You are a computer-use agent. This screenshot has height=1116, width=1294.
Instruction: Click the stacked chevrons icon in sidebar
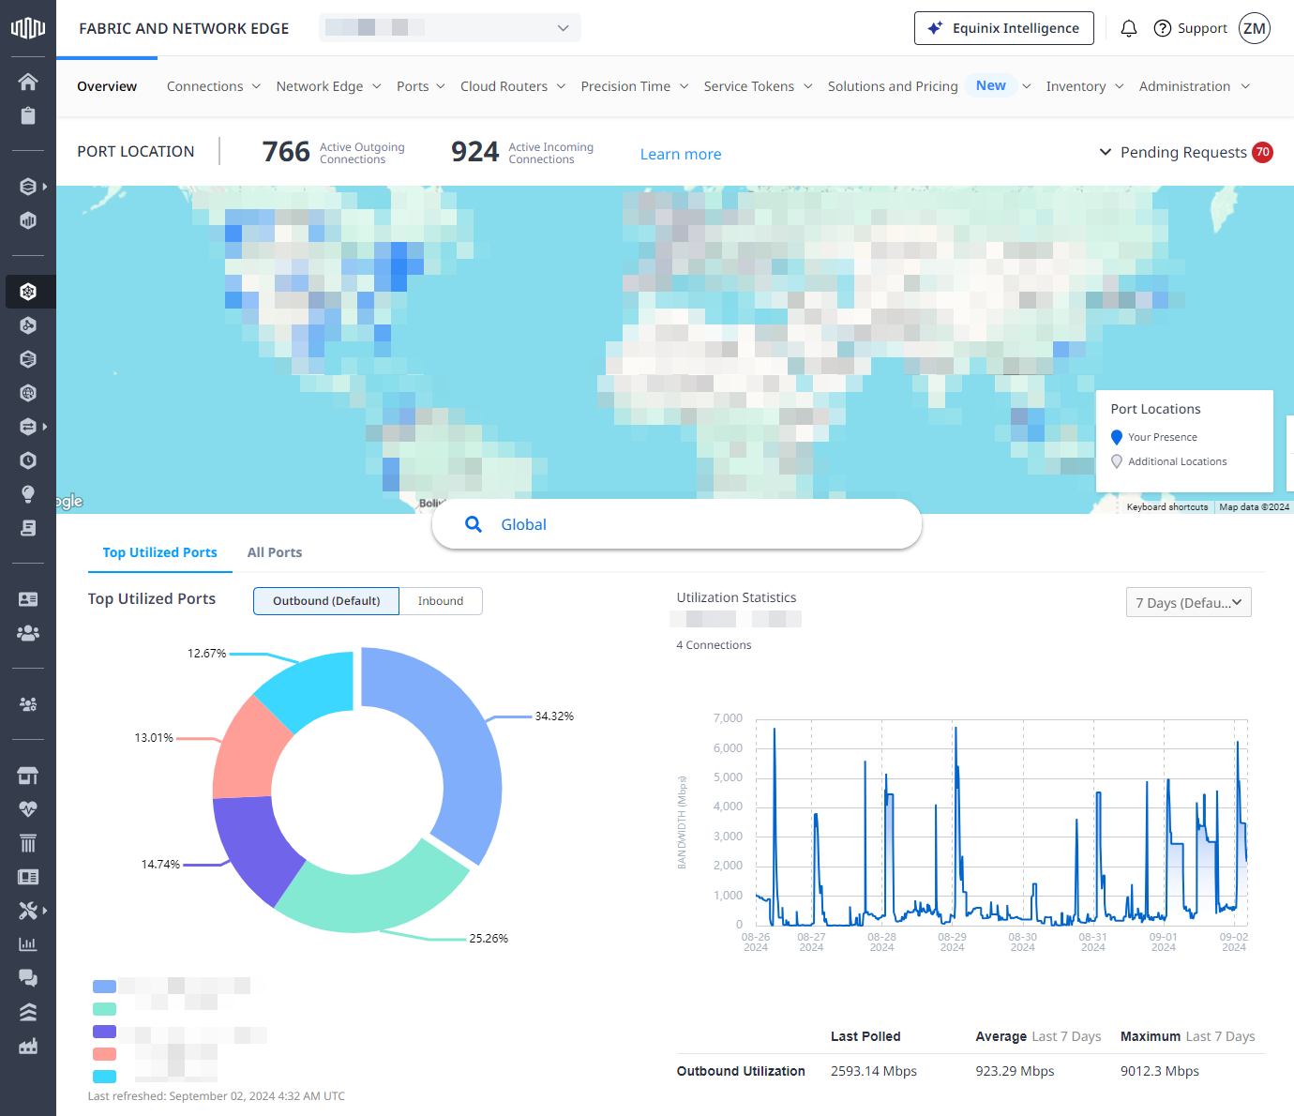coord(28,1012)
